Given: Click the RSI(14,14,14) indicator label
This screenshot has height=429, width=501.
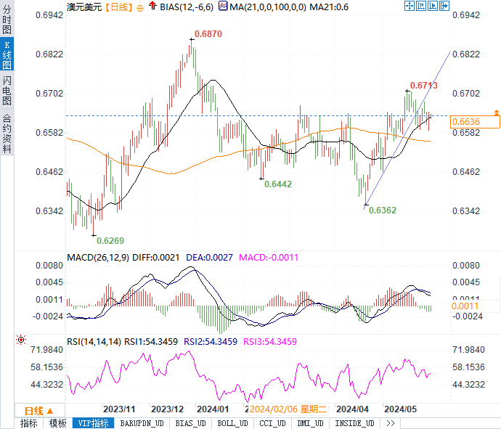Looking at the screenshot, I should pyautogui.click(x=94, y=341).
